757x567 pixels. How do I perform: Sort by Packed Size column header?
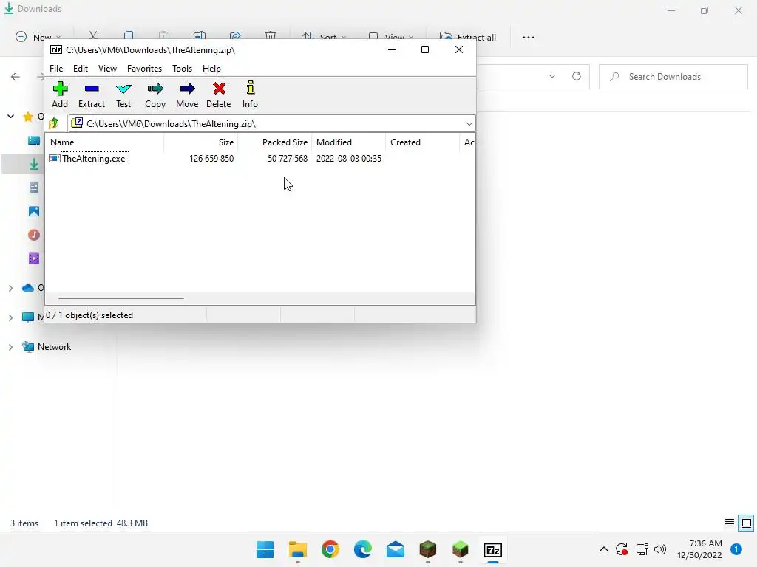click(285, 142)
